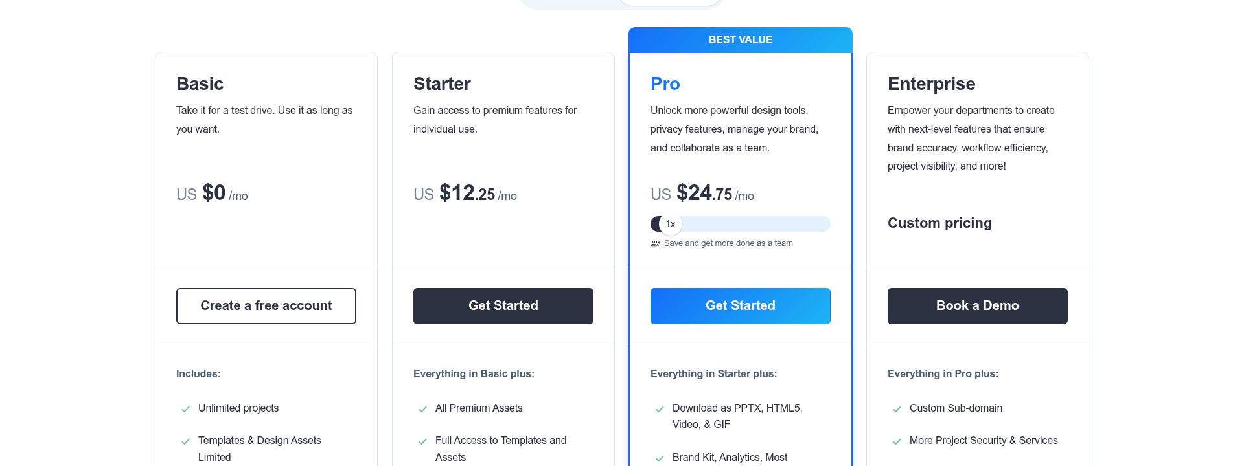Click the Enterprise plan title

(x=931, y=83)
